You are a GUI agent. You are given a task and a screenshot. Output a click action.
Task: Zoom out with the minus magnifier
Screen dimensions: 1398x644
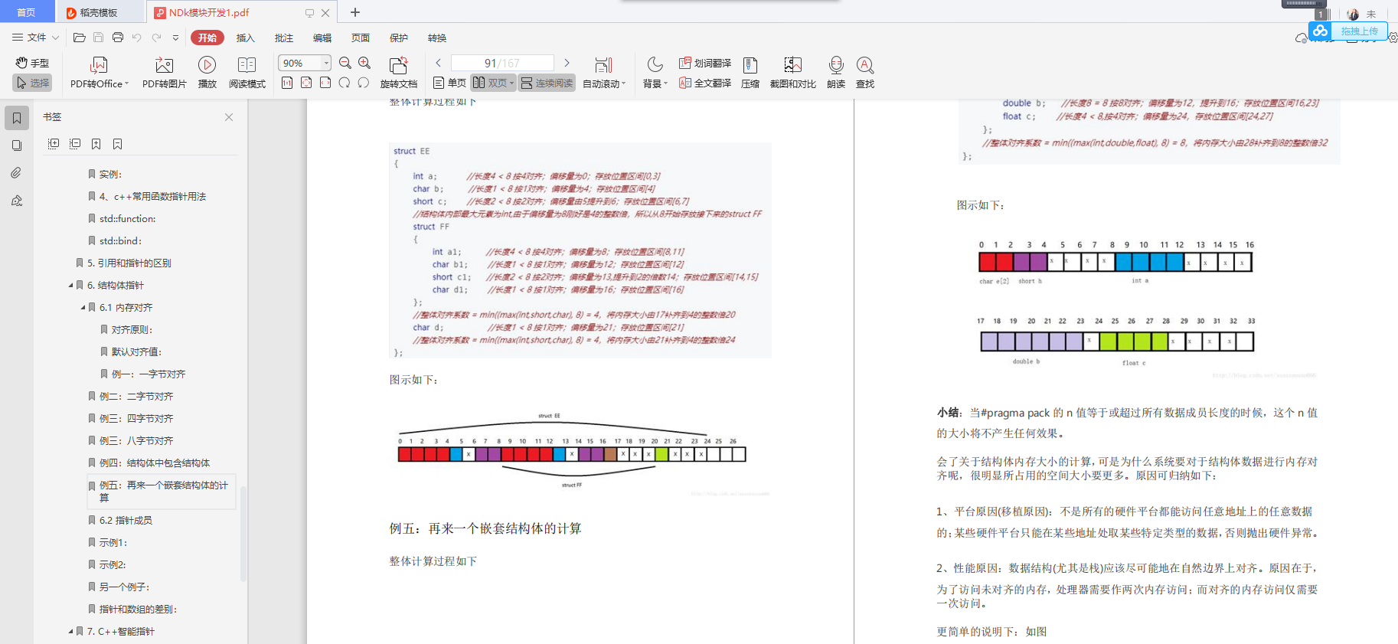coord(345,63)
